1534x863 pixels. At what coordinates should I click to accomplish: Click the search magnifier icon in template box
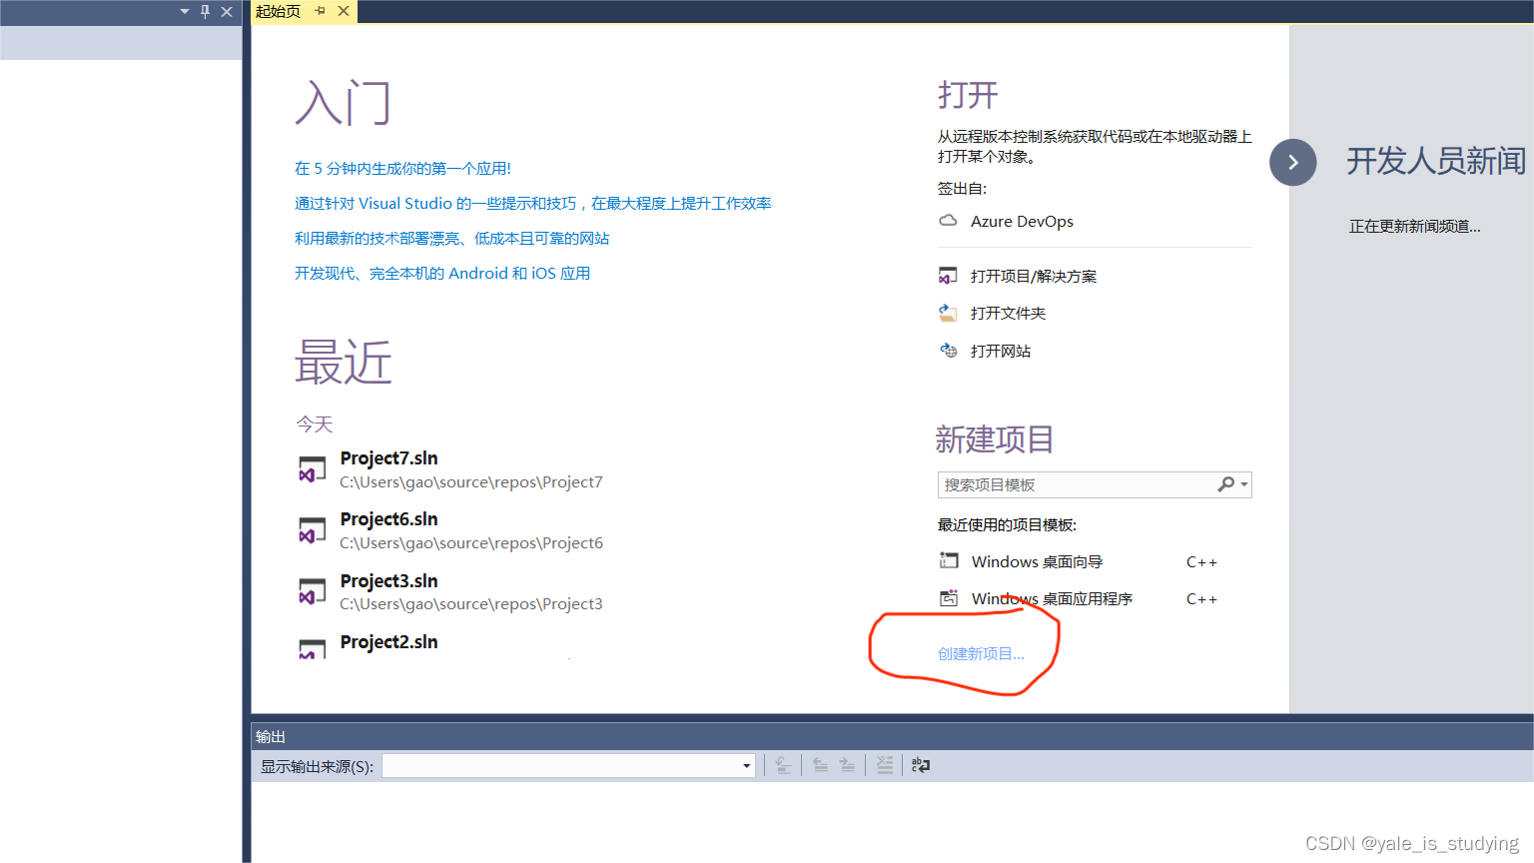(1225, 484)
